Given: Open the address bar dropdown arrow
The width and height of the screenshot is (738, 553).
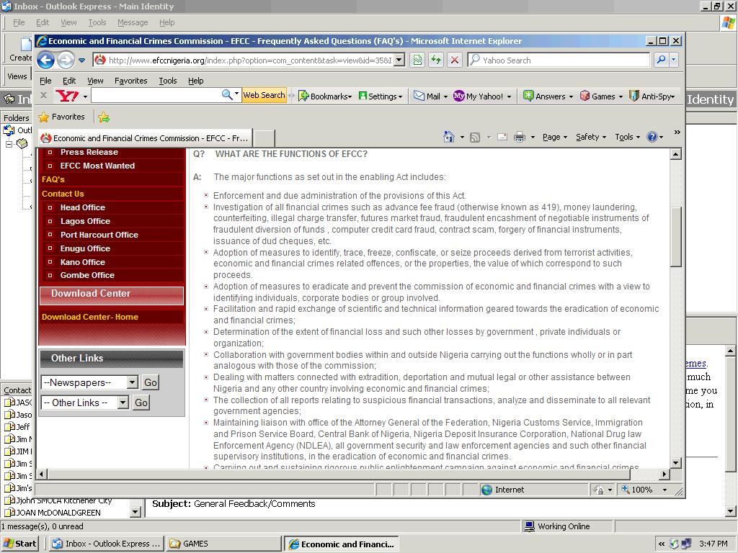Looking at the screenshot, I should click(x=399, y=60).
